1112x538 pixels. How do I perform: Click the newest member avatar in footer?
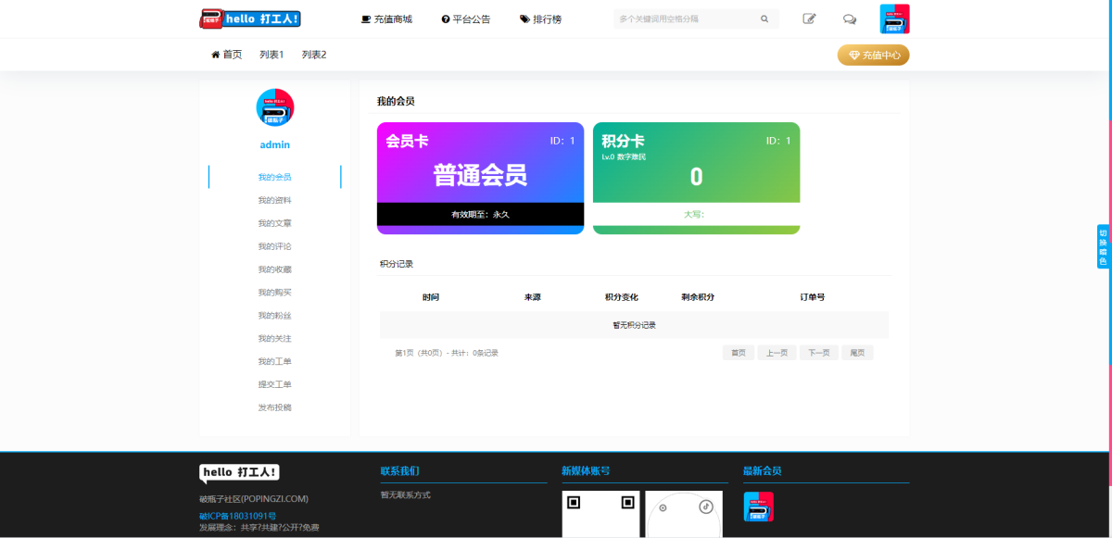[758, 507]
